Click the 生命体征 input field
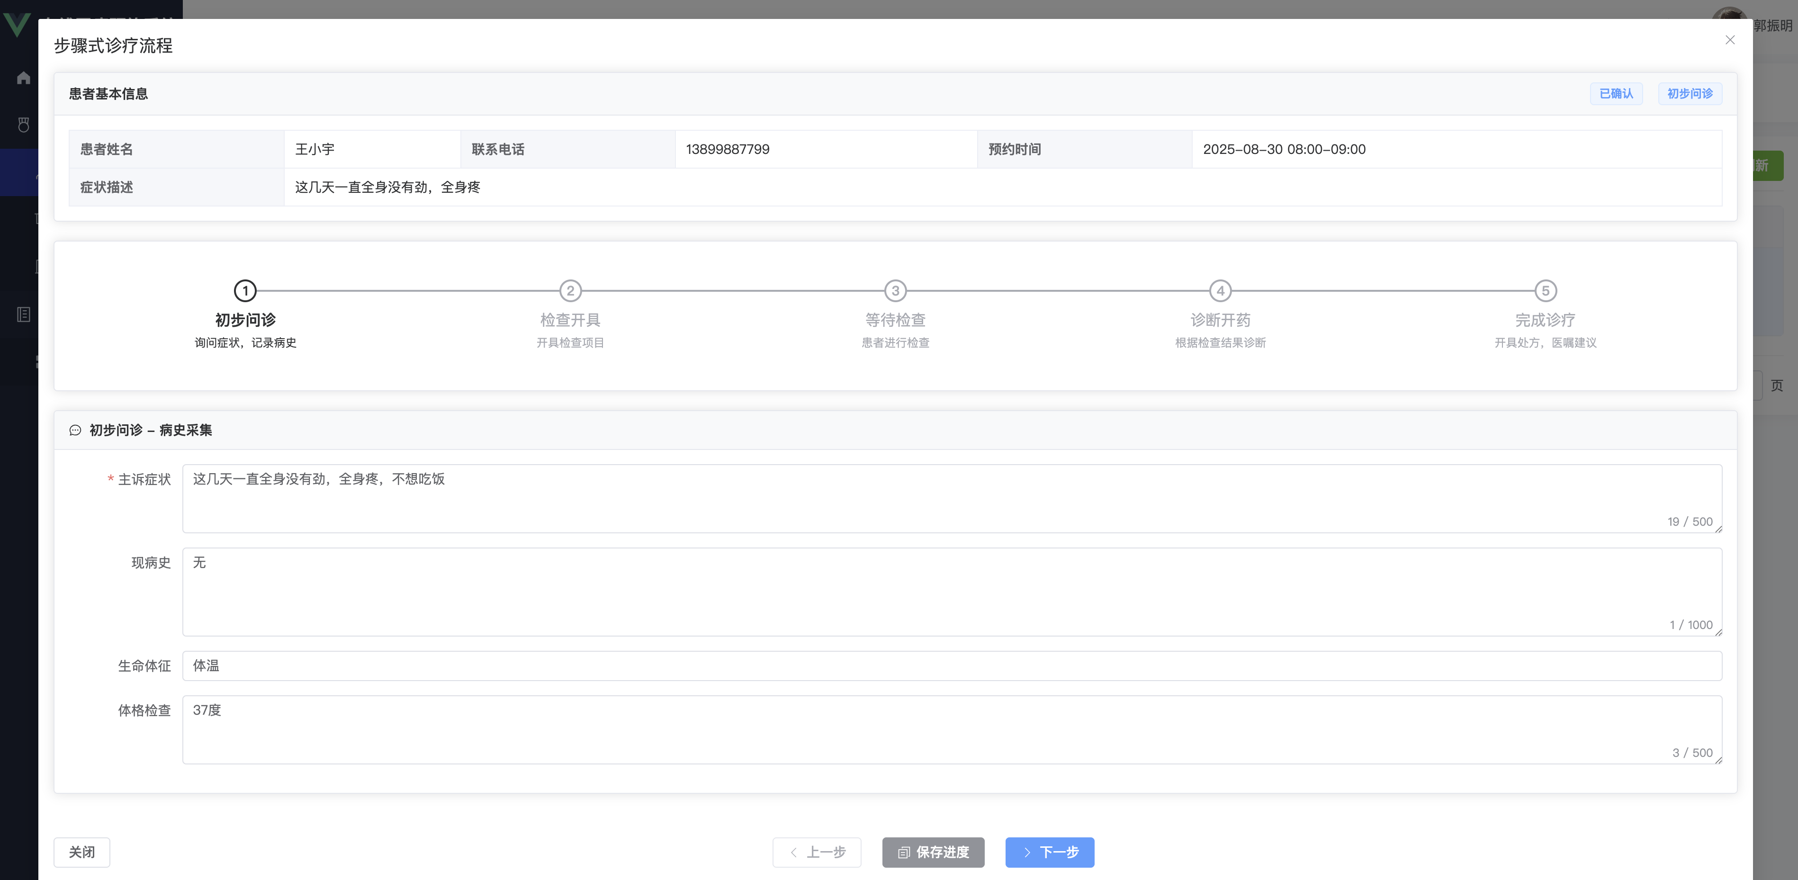Image resolution: width=1798 pixels, height=880 pixels. click(x=952, y=666)
